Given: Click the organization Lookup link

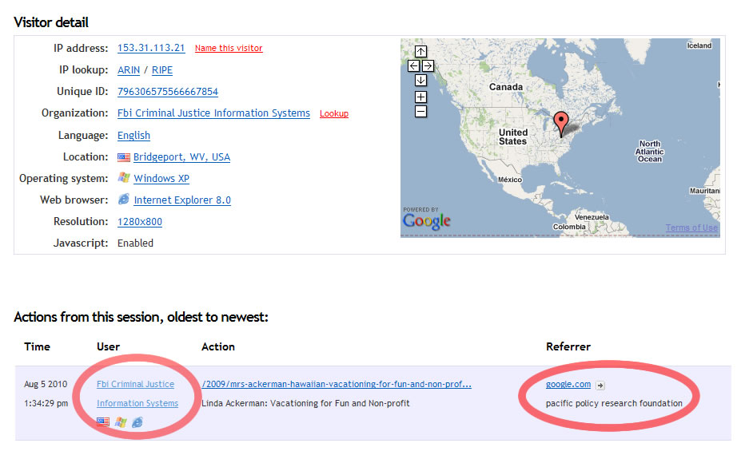Looking at the screenshot, I should pyautogui.click(x=334, y=113).
